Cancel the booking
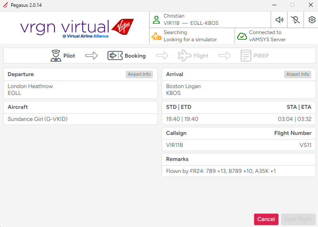318x227 pixels. (266, 219)
